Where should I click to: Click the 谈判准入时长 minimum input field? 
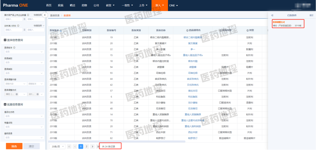(x=13, y=30)
